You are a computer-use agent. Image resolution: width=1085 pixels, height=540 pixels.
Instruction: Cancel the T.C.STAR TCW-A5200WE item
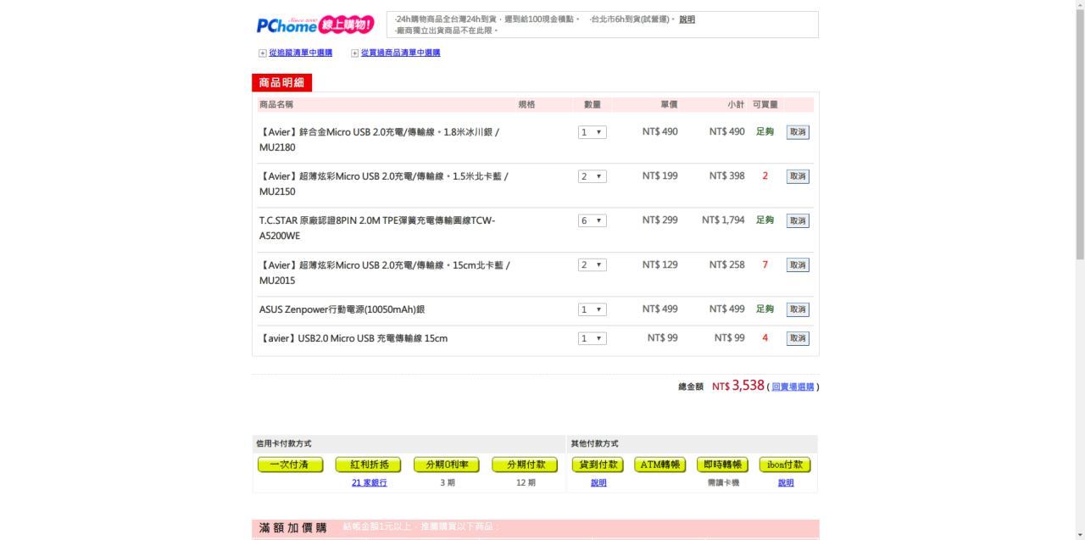pos(798,220)
